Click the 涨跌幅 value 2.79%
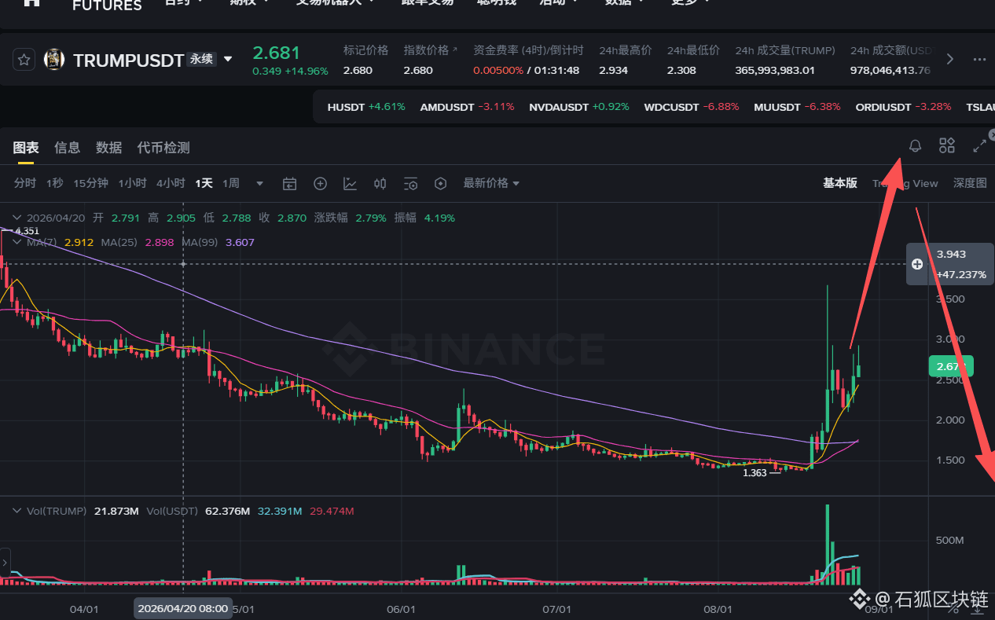The image size is (995, 620). click(x=371, y=218)
